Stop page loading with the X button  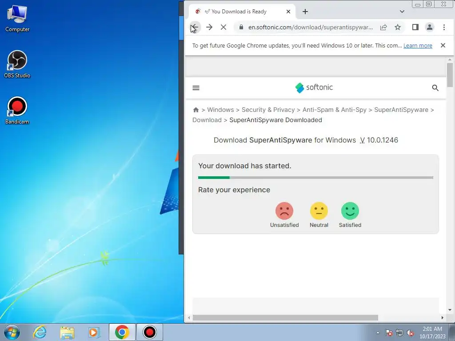pyautogui.click(x=224, y=27)
